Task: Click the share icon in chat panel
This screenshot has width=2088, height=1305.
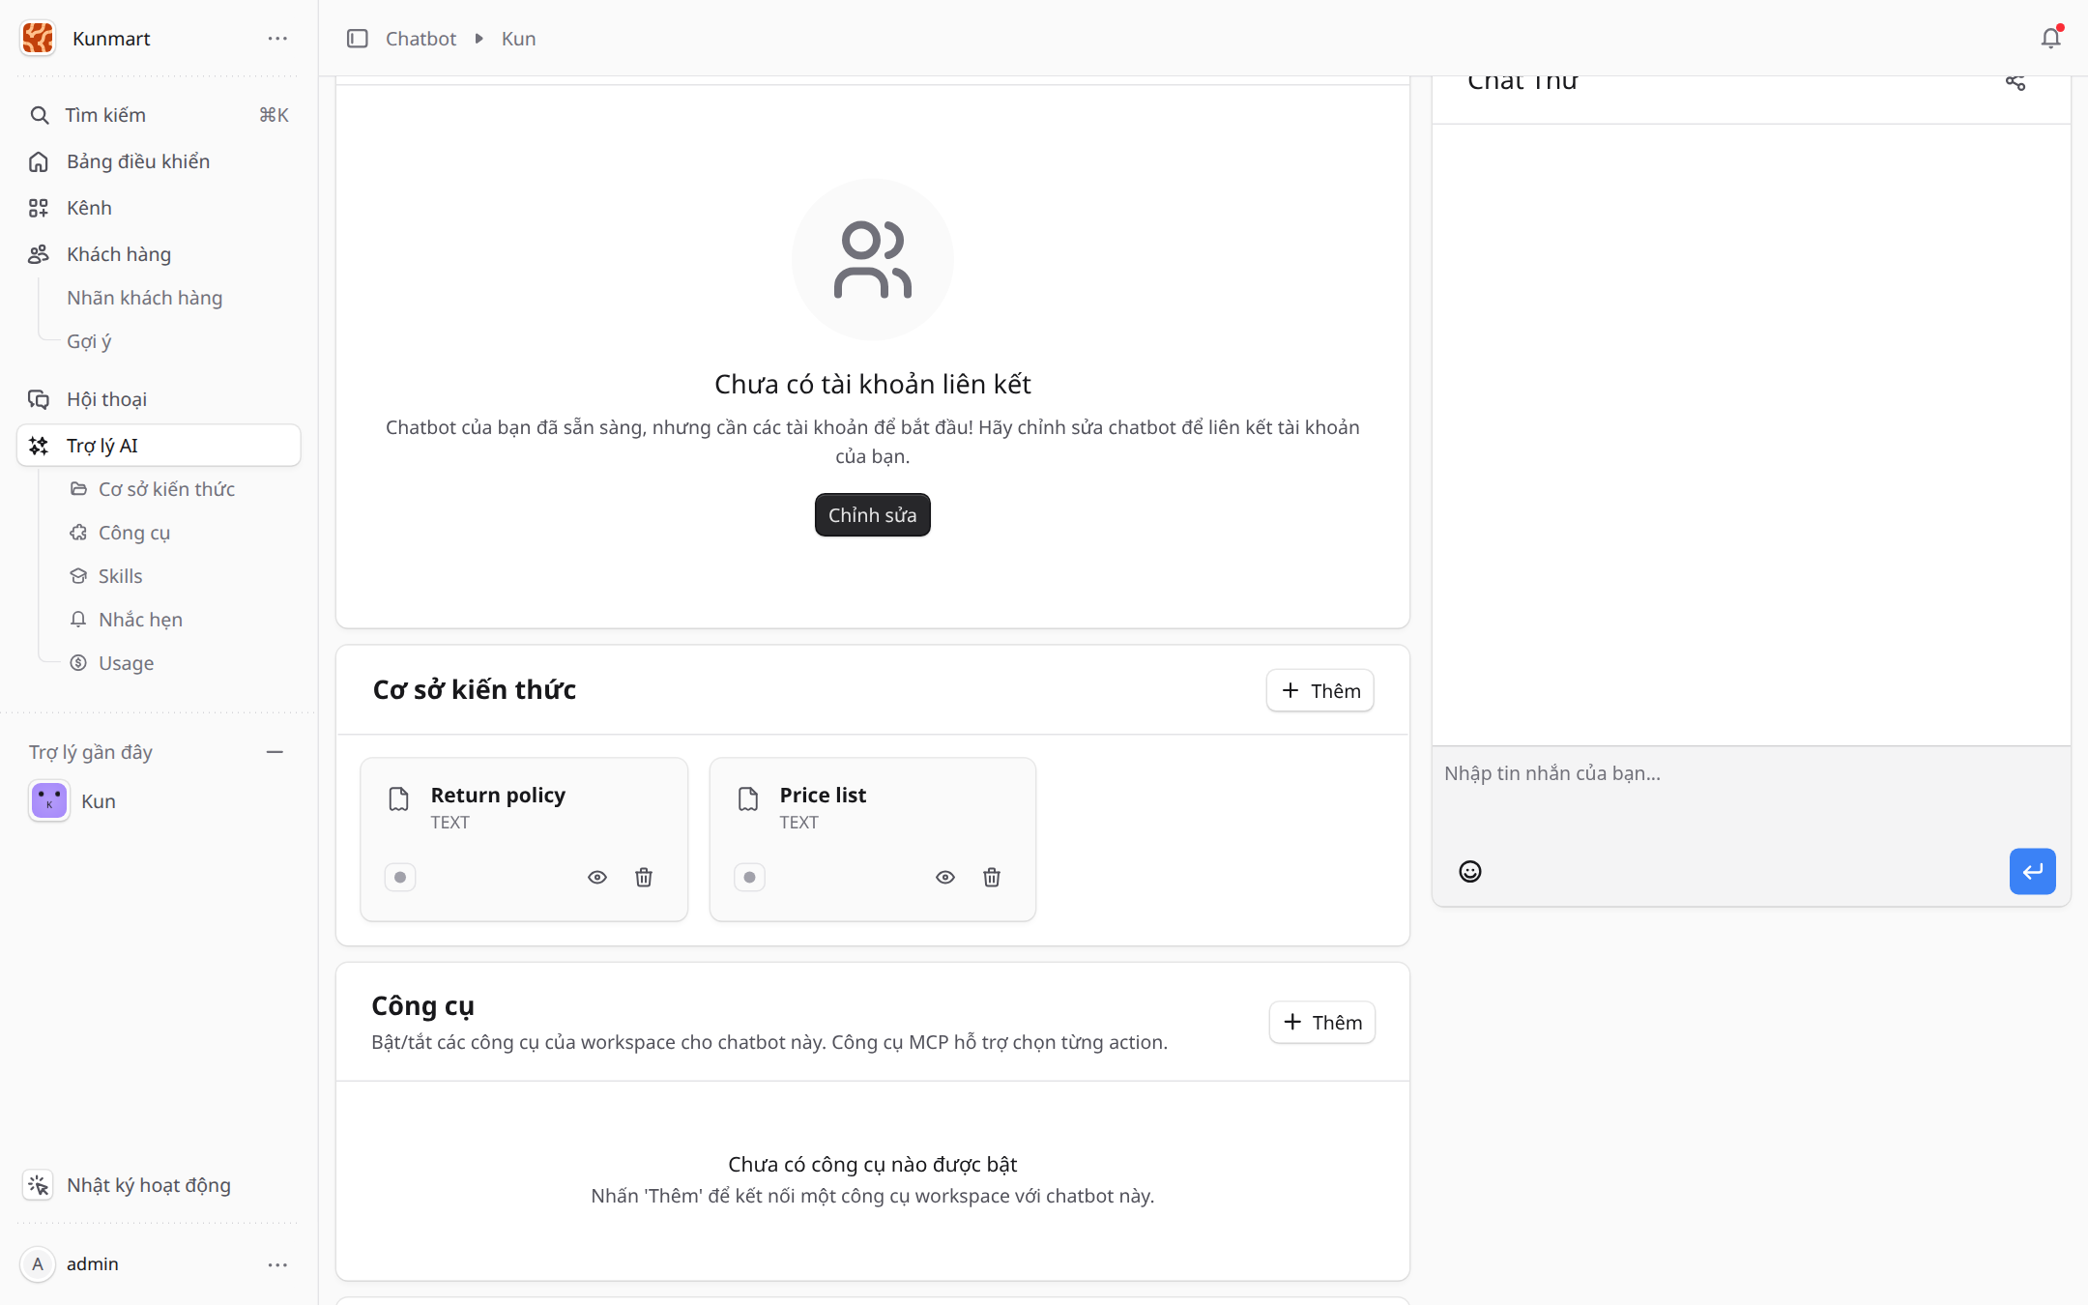Action: coord(2015,82)
